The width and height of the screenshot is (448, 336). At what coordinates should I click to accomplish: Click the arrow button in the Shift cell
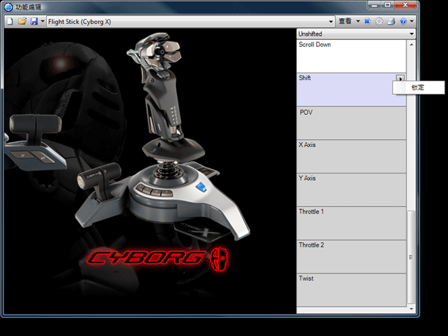(x=400, y=79)
